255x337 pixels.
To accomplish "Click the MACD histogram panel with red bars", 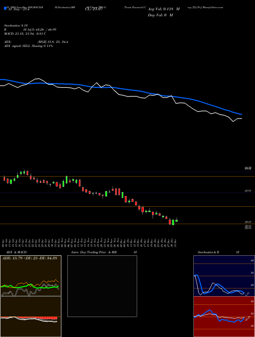I will 31,317.
